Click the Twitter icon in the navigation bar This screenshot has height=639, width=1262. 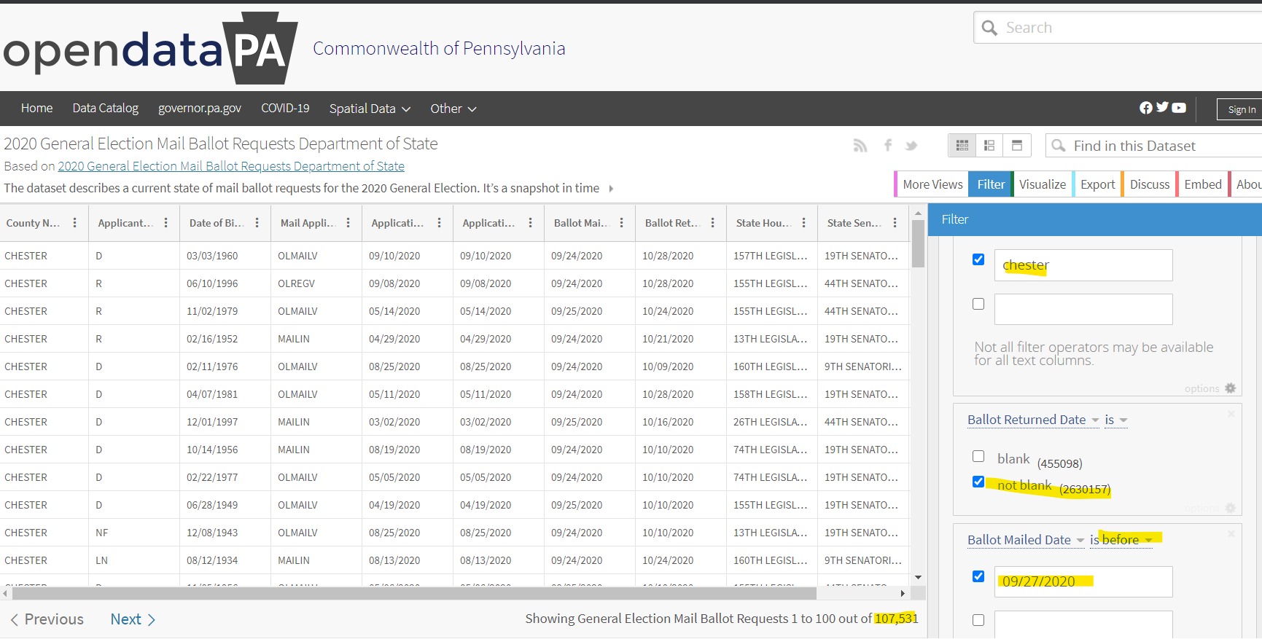pyautogui.click(x=1162, y=108)
